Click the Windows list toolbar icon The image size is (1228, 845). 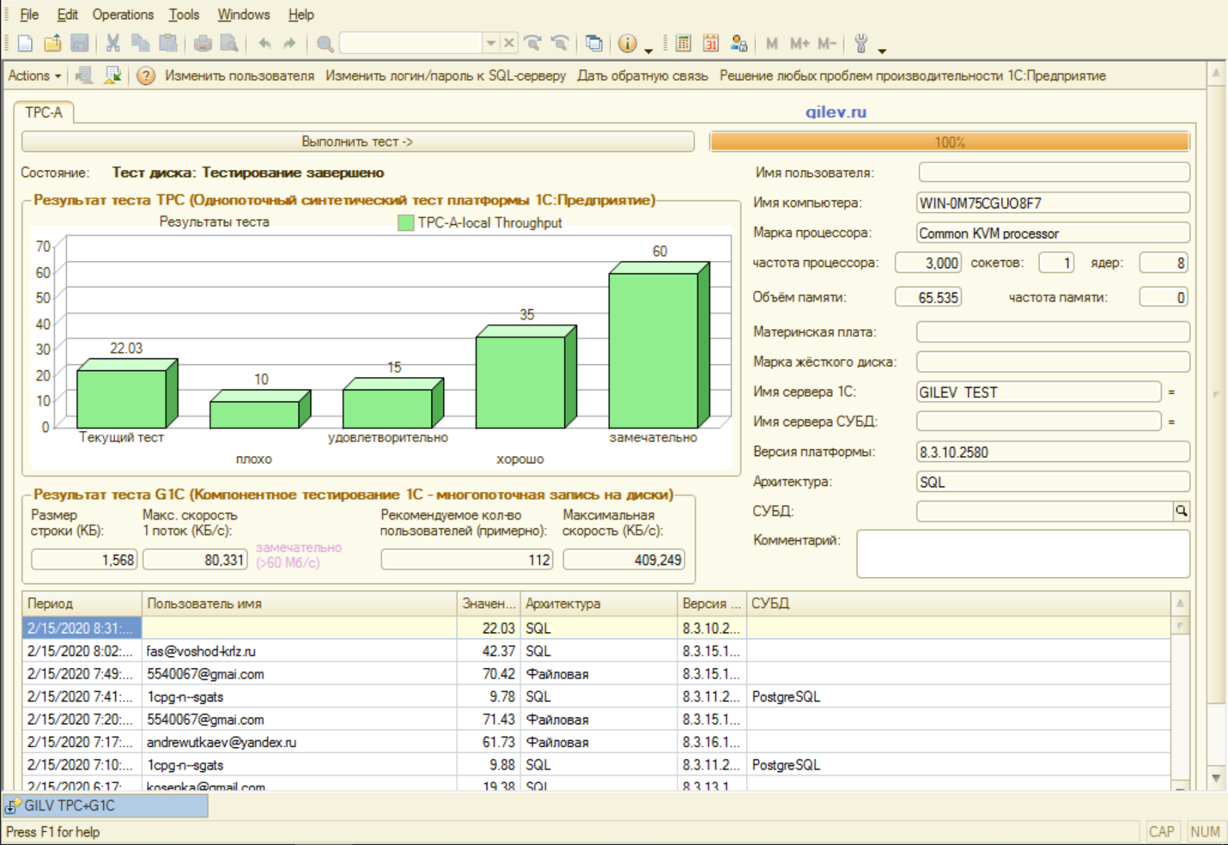(x=593, y=43)
